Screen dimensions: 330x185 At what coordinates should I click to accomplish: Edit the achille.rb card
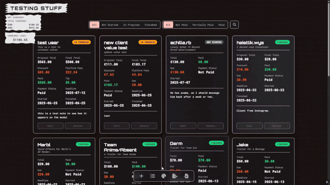(x=183, y=126)
